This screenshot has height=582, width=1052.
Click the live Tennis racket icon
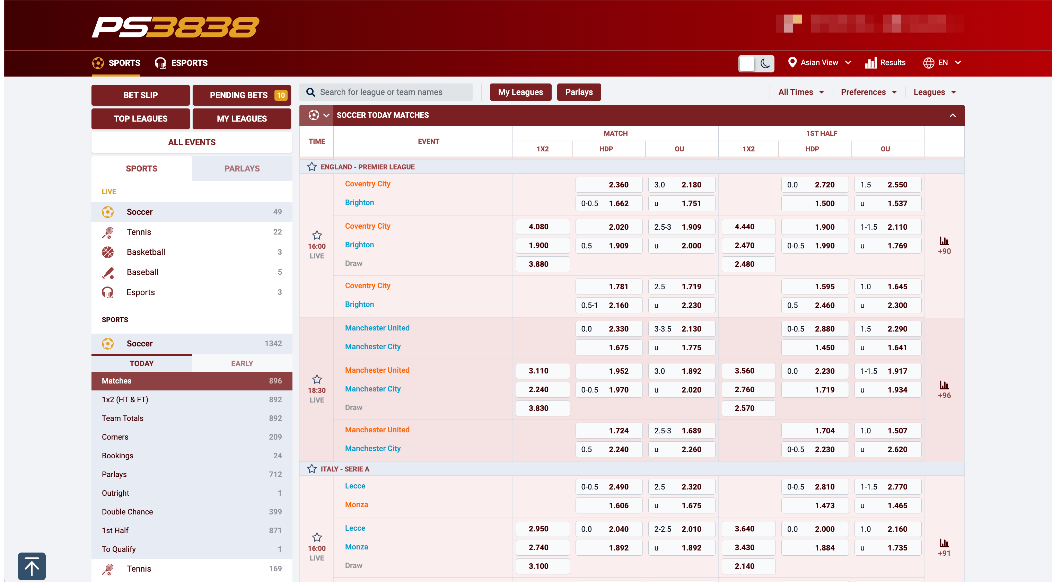(108, 232)
